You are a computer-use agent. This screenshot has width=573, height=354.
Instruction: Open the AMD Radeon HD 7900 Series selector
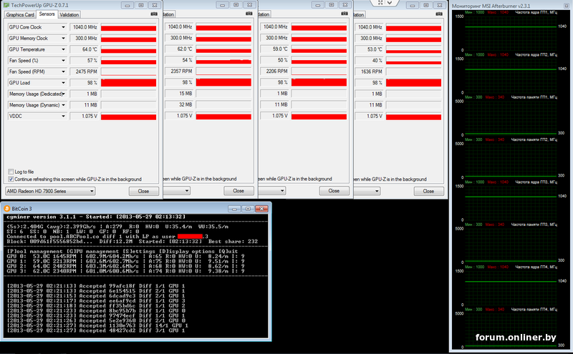(50, 191)
